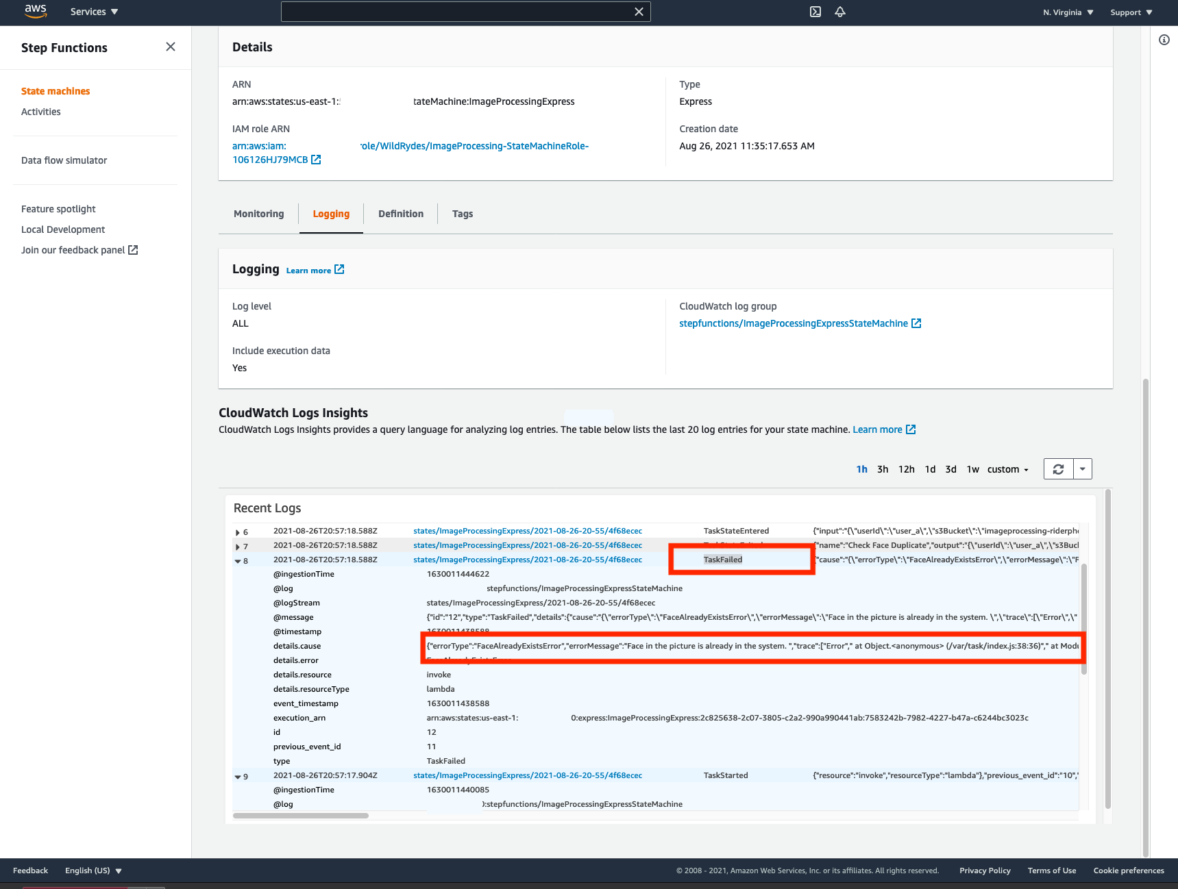Screen dimensions: 1178x889
Task: Click external icon beside feedback panel link
Action: click(133, 250)
